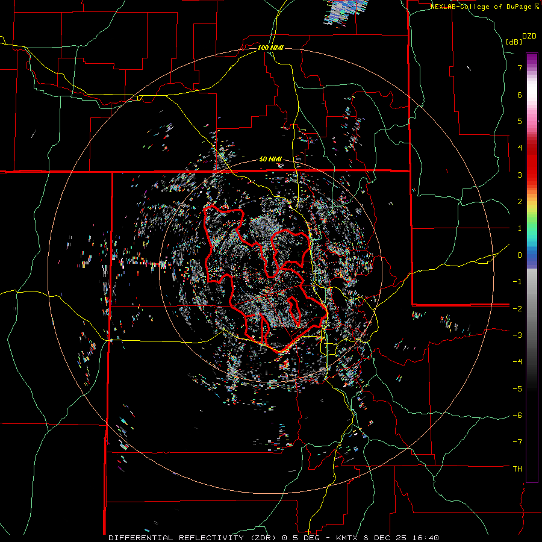Click the 5 value on the scale
Image resolution: width=542 pixels, height=542 pixels.
520,121
